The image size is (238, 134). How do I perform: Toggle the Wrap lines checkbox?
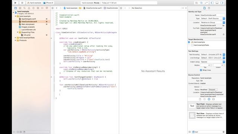201,70
